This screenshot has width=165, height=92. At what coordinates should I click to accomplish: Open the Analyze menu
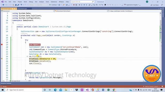[42, 2]
